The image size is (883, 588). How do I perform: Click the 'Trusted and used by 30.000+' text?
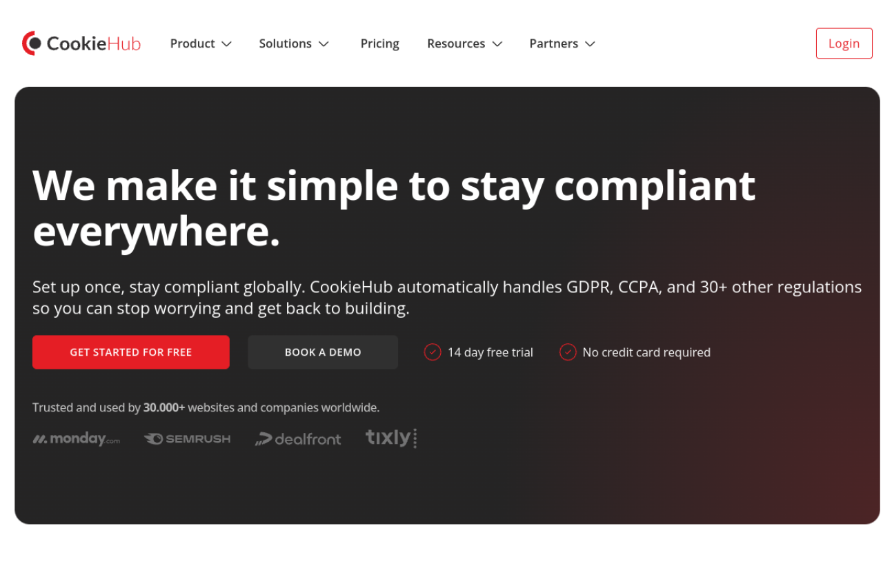(x=108, y=407)
